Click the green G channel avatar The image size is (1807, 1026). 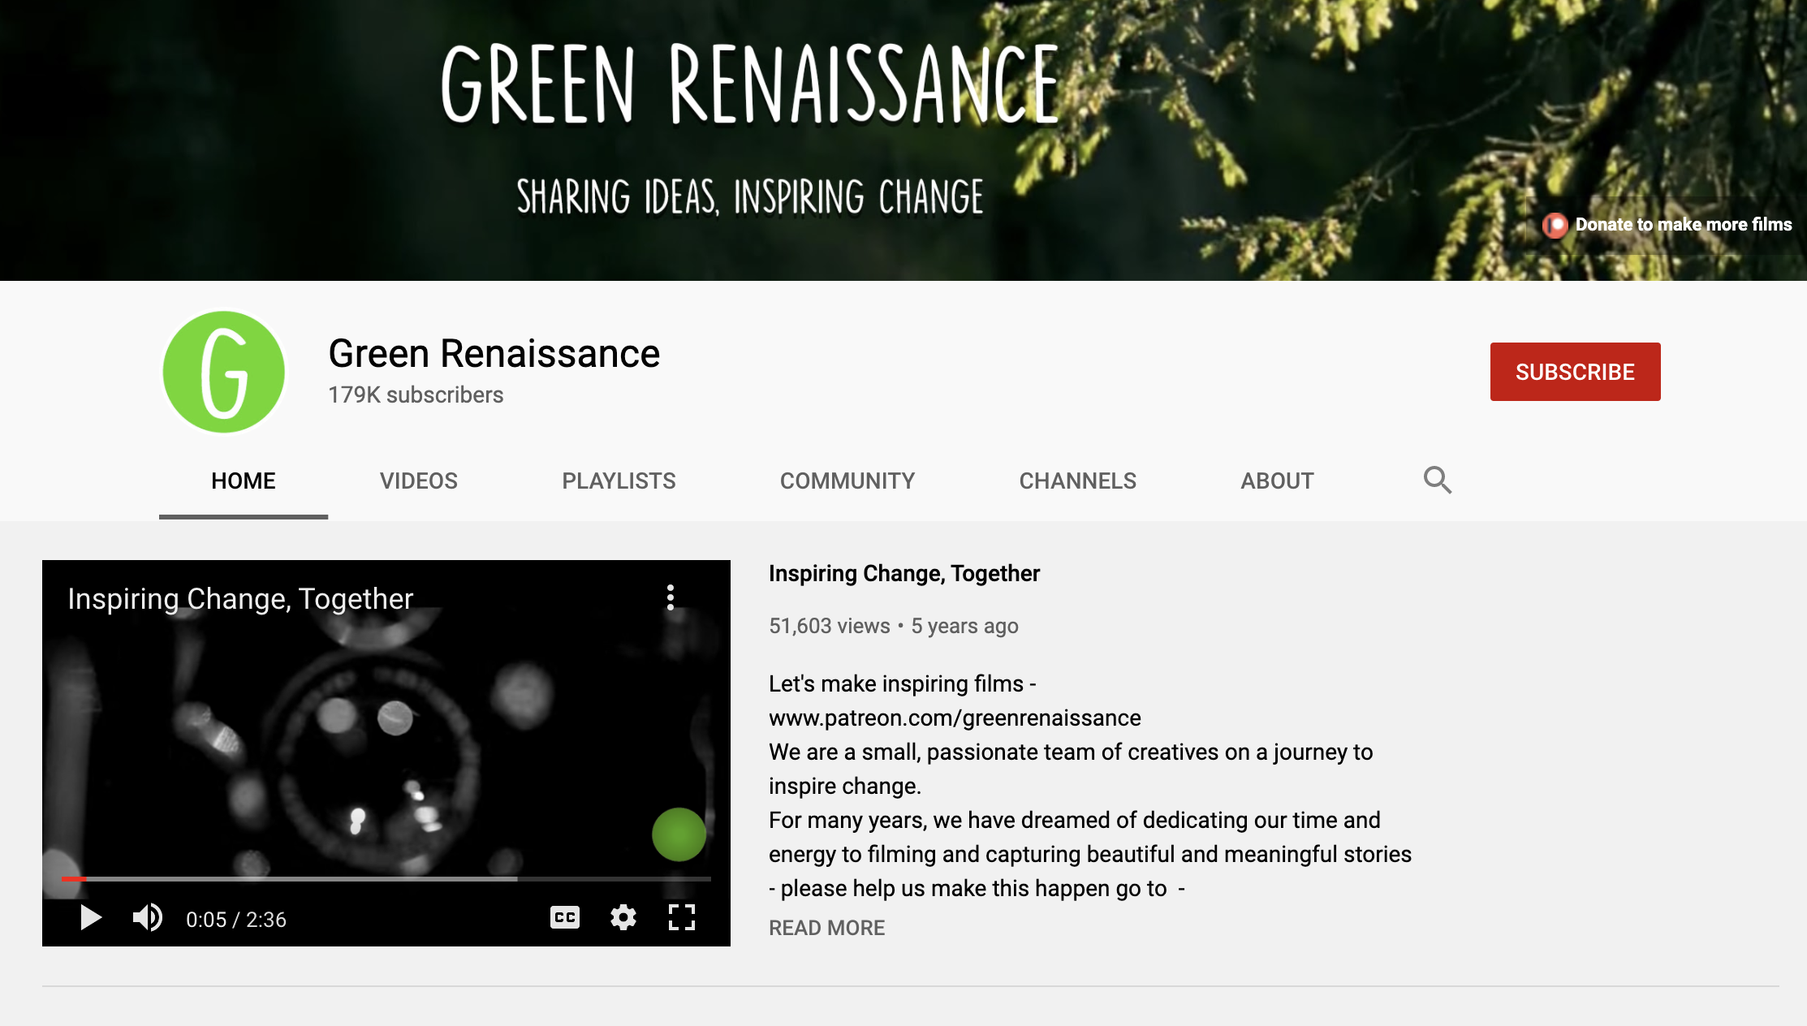pos(224,373)
